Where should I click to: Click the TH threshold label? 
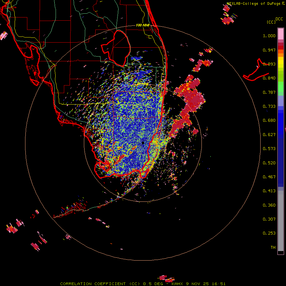coord(273,248)
